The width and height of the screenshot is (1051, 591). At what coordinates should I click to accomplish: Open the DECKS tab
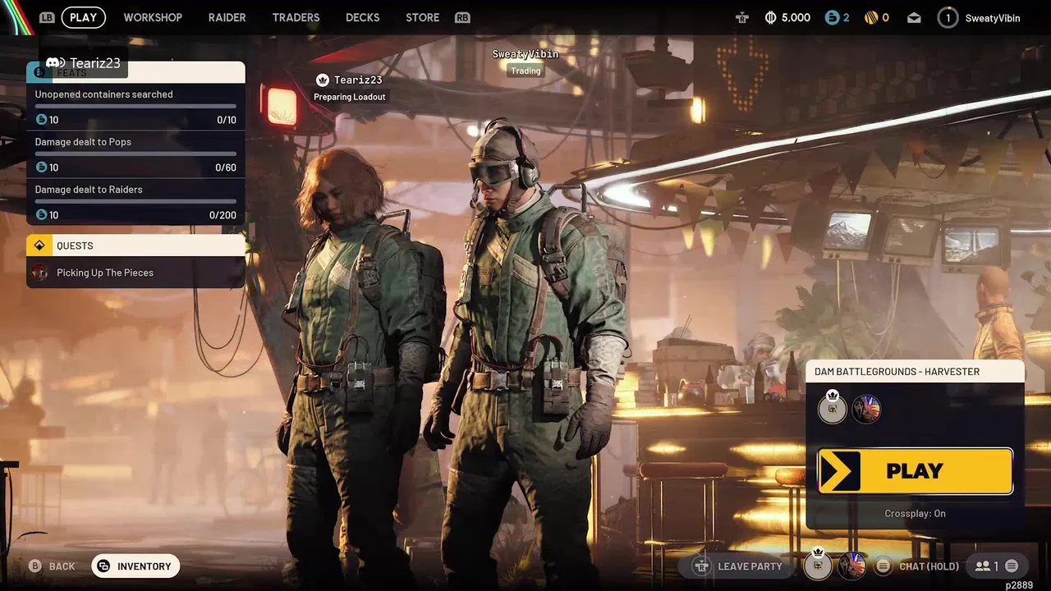tap(363, 17)
